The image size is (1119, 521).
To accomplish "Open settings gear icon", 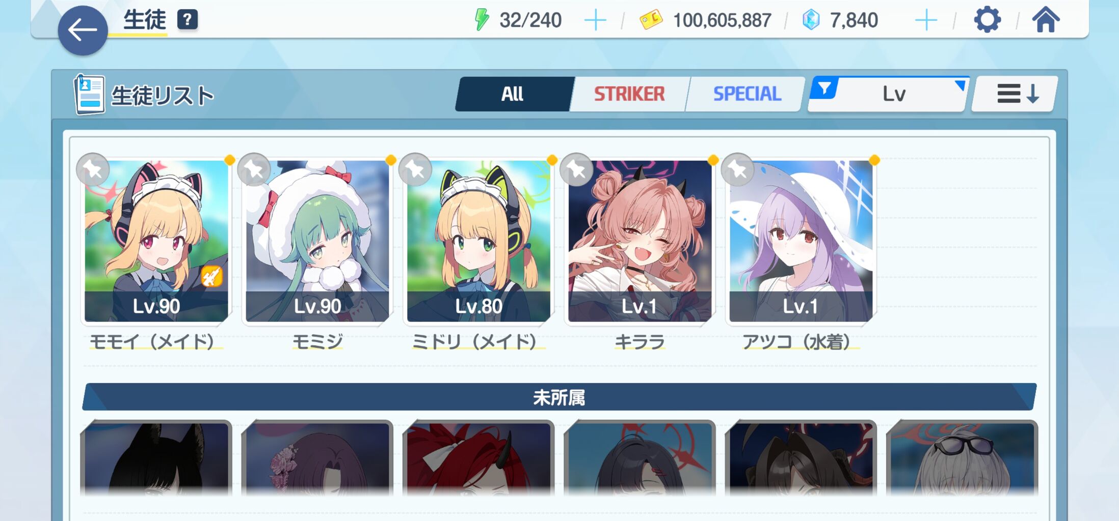I will (987, 20).
